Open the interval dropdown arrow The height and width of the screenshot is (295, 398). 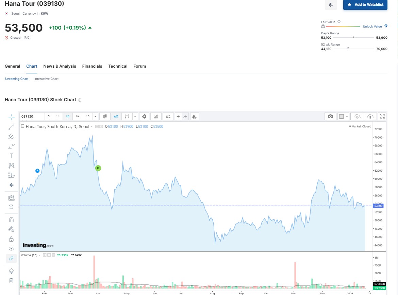tap(95, 117)
